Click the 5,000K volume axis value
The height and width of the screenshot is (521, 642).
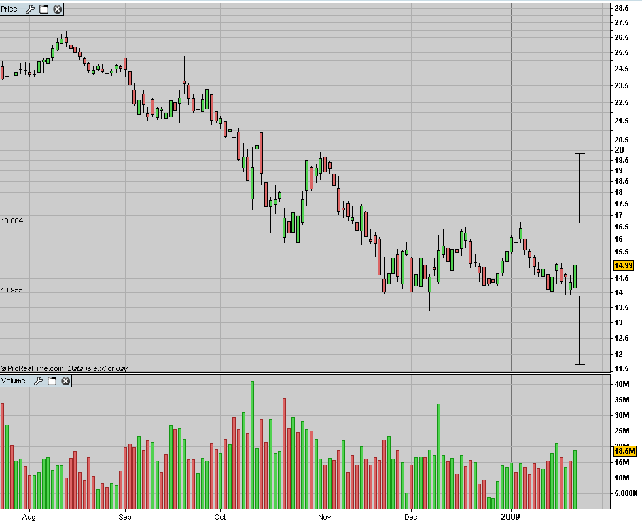click(x=626, y=493)
